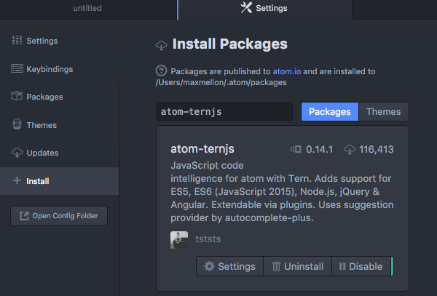Open the Themes sidebar section
Viewport: 437px width, 296px height.
(x=60, y=125)
